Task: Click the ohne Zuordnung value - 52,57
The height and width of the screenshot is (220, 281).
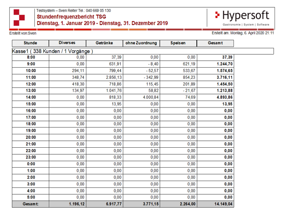Action: click(x=152, y=71)
